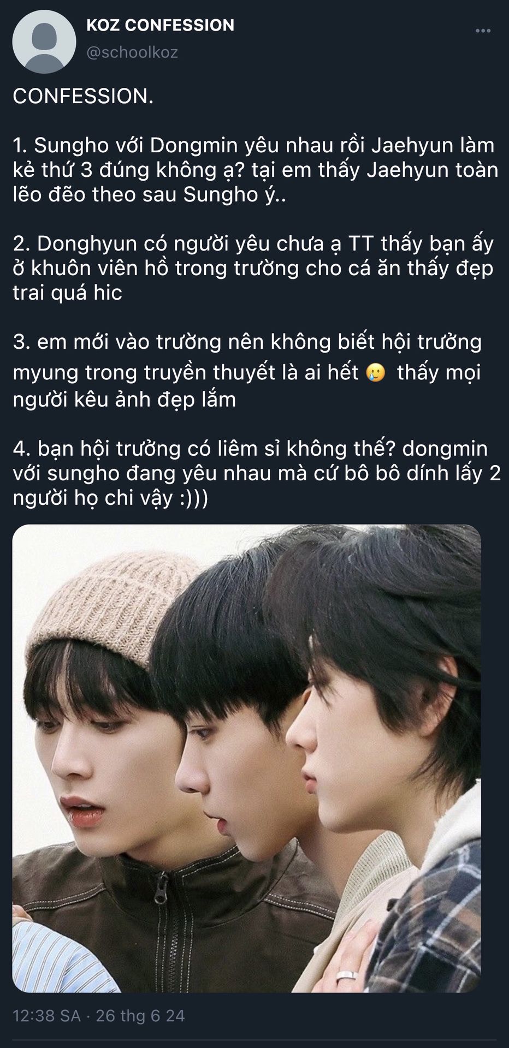This screenshot has width=509, height=1048.
Task: Select the CONFESSION. heading text
Action: (83, 96)
